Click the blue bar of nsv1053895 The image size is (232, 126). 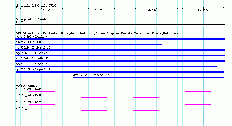tap(120, 39)
